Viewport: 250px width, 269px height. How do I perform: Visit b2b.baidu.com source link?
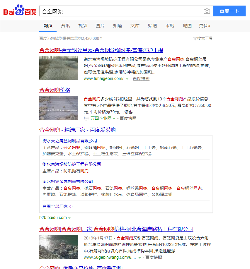pyautogui.click(x=53, y=217)
